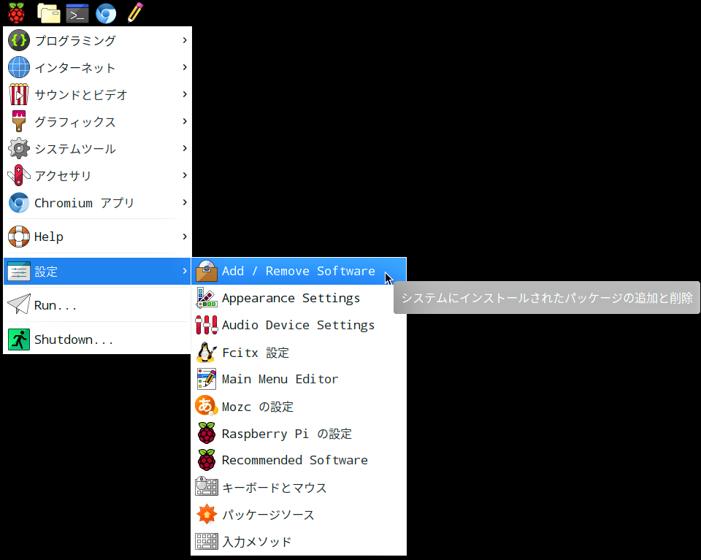701x560 pixels.
Task: Open Recommended Software entry
Action: point(299,460)
